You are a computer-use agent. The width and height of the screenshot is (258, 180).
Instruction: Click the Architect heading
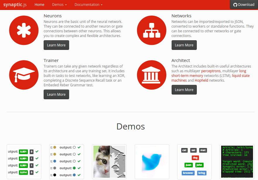click(181, 60)
